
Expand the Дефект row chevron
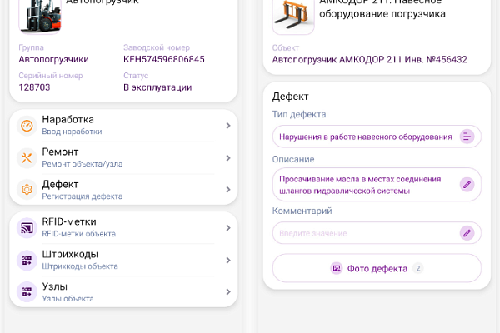pos(228,189)
